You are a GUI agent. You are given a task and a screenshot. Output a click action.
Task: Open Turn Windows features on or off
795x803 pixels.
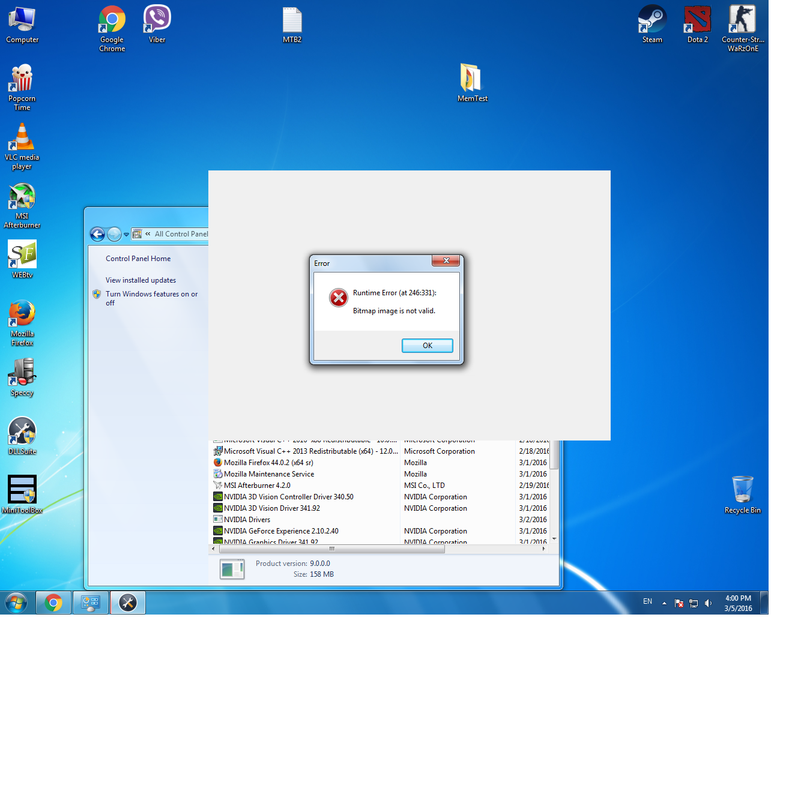[x=152, y=298]
